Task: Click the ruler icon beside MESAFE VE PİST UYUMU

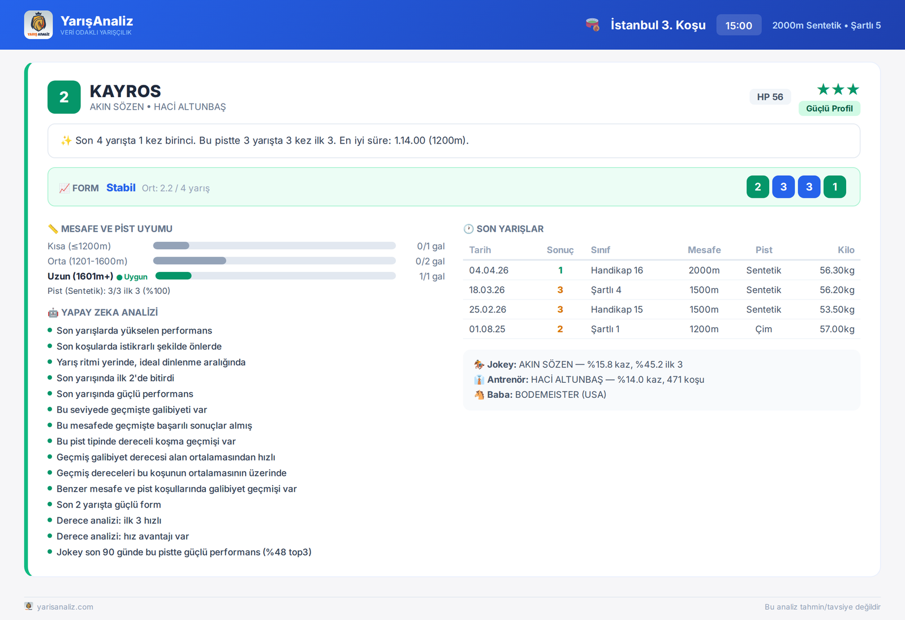Action: point(53,229)
